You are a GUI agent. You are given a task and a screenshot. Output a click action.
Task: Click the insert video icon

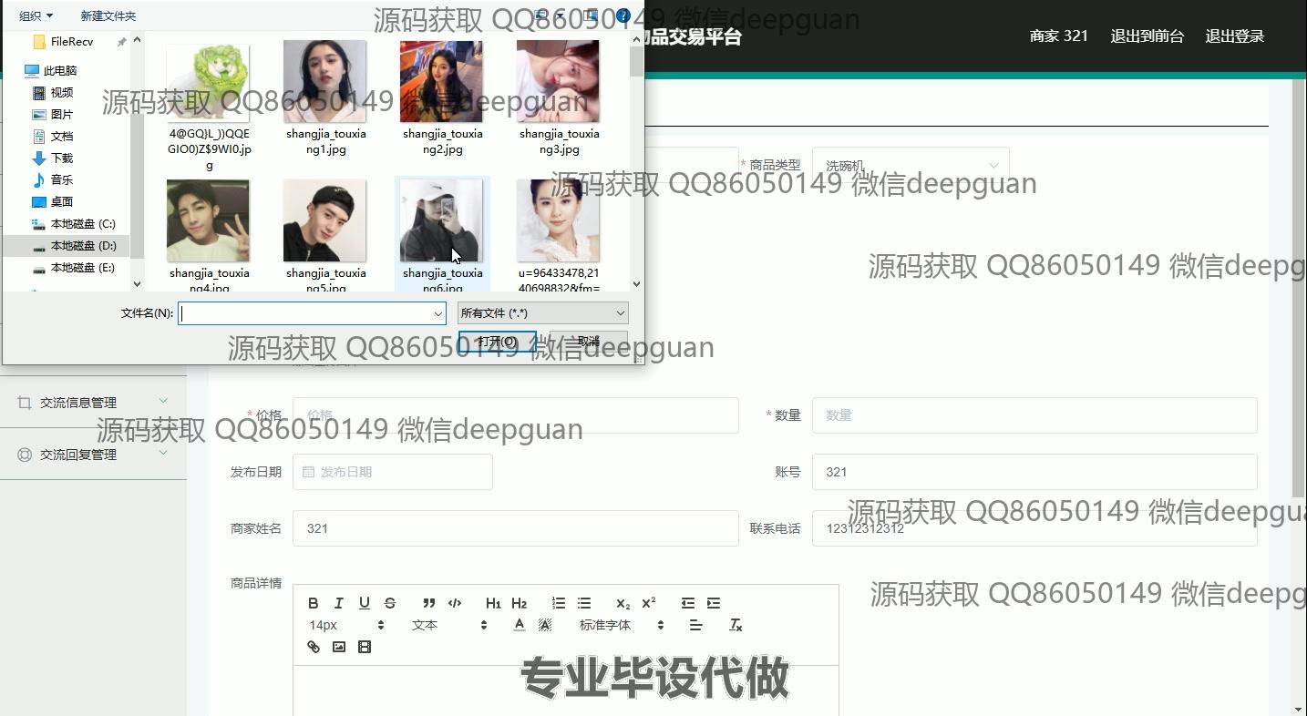pyautogui.click(x=365, y=647)
